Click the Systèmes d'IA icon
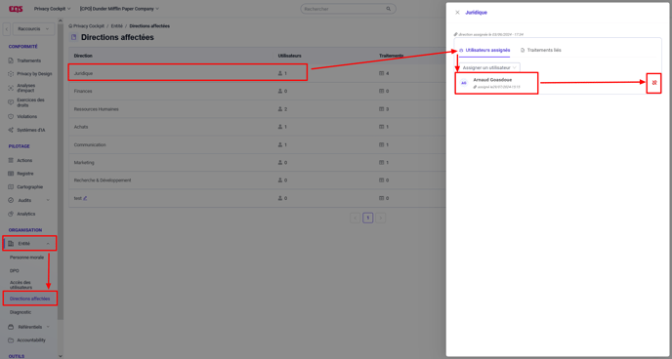The width and height of the screenshot is (672, 359). point(11,130)
